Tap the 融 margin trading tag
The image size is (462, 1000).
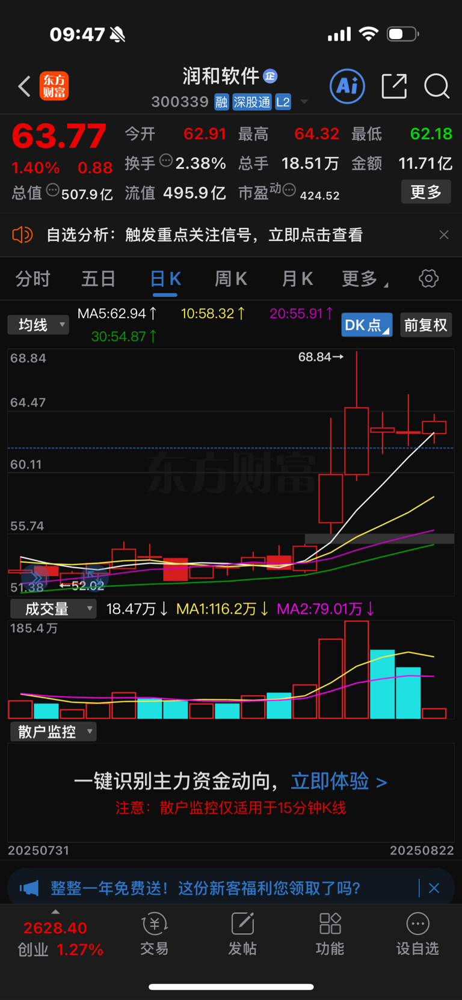pos(221,102)
